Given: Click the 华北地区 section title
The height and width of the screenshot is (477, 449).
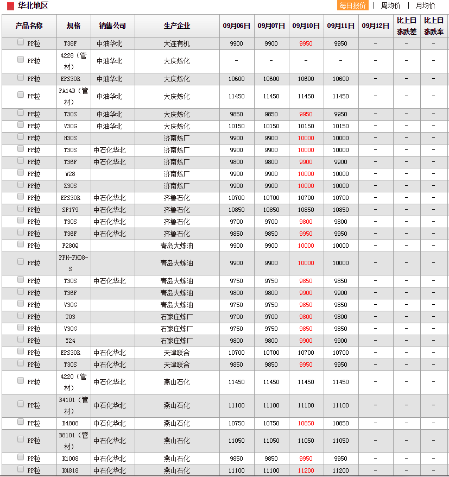Looking at the screenshot, I should tap(33, 6).
